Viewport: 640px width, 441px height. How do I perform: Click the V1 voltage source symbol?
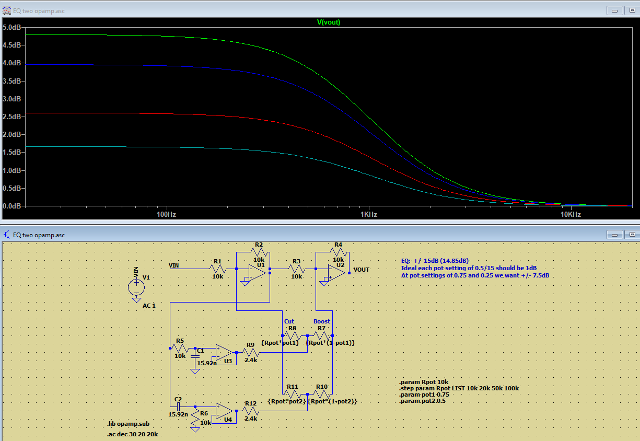click(x=136, y=286)
